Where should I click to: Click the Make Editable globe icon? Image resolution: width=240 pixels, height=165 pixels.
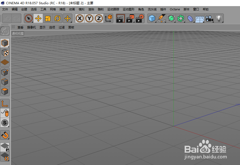tap(5, 31)
